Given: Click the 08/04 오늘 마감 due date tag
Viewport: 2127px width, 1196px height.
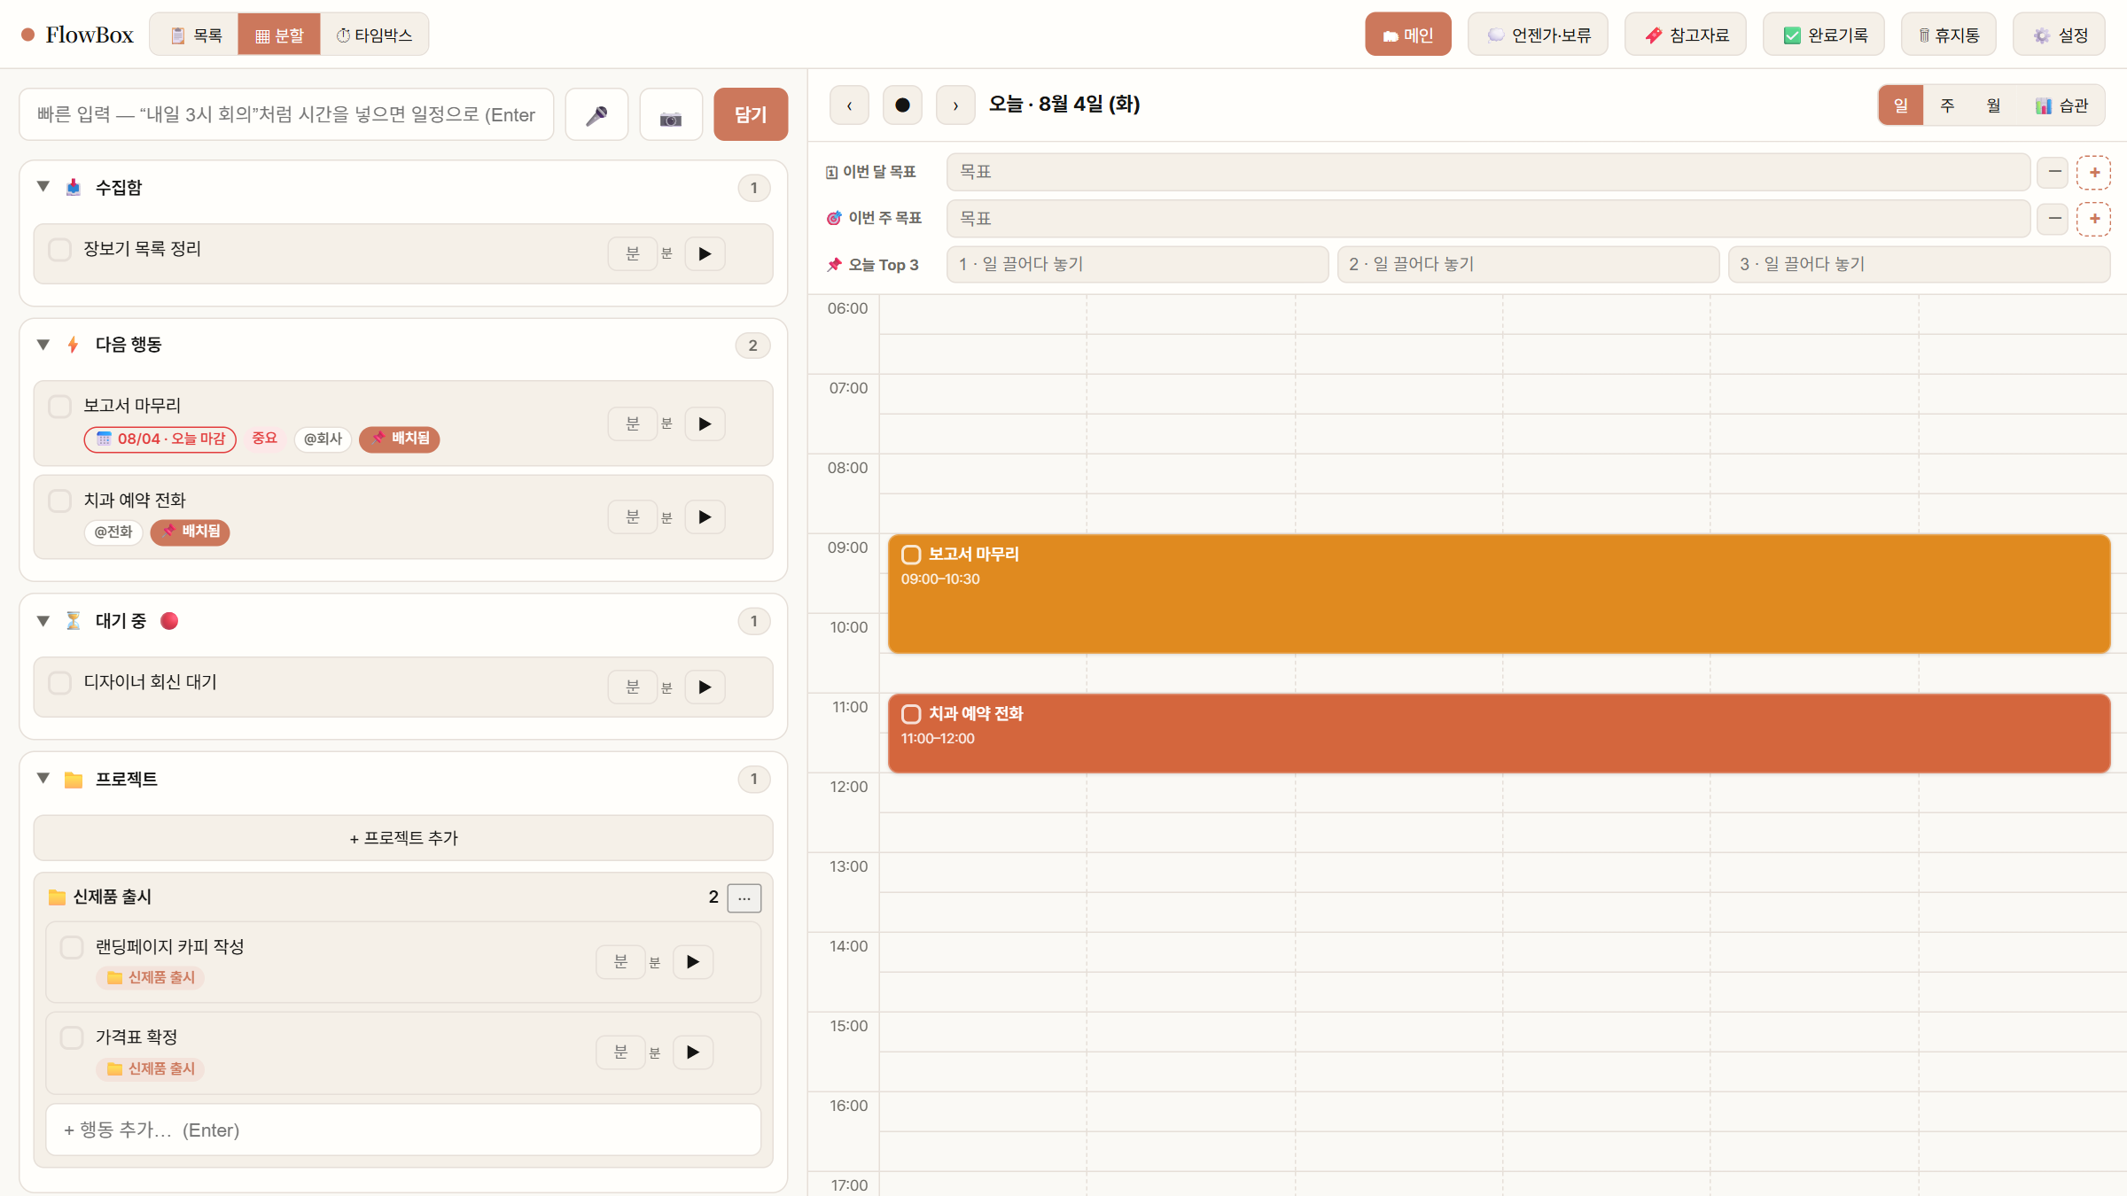Looking at the screenshot, I should [160, 439].
